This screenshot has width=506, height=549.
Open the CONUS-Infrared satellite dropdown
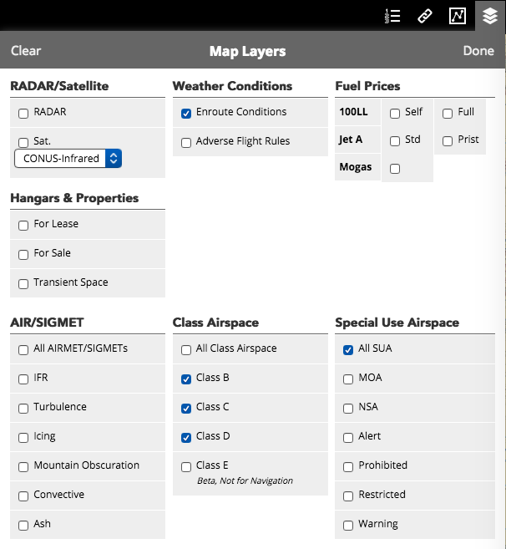coord(68,158)
